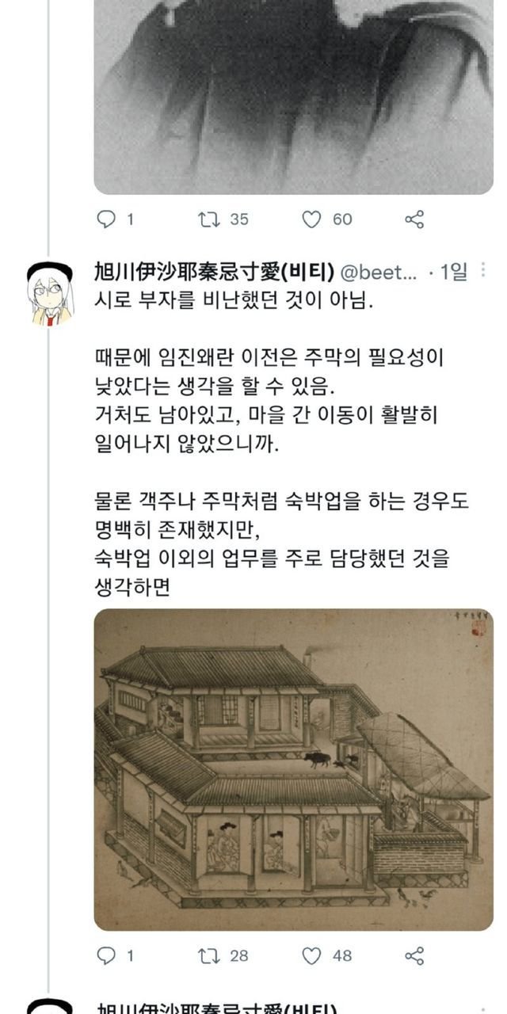Open the tweet's 1일 timestamp
This screenshot has width=507, height=1014.
[454, 272]
